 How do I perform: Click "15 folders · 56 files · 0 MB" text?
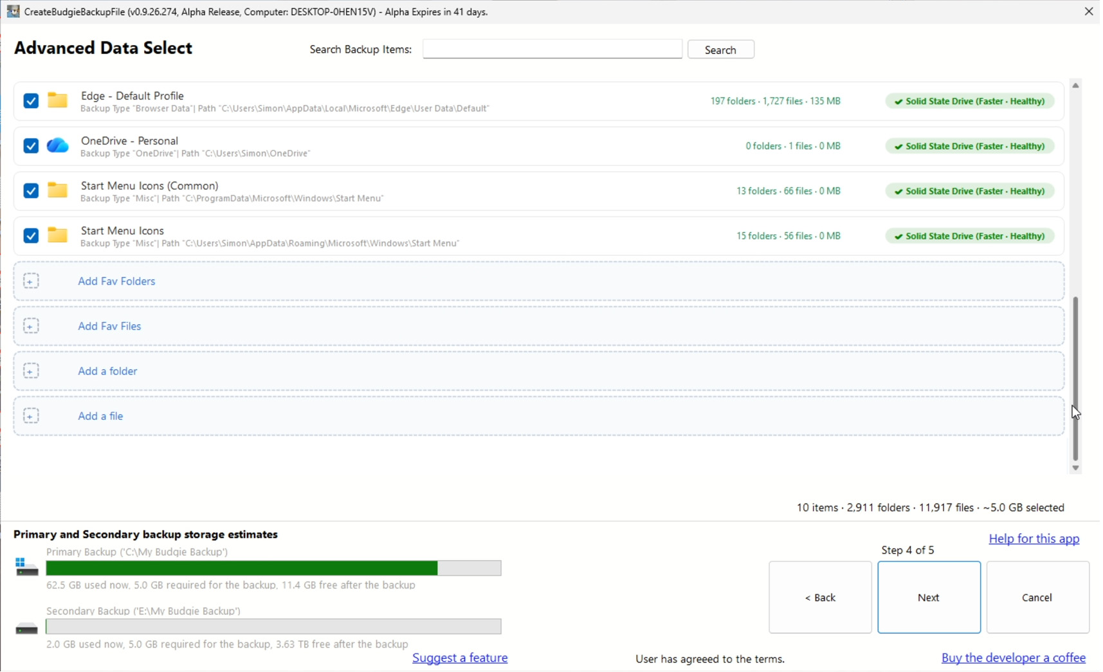(x=789, y=236)
